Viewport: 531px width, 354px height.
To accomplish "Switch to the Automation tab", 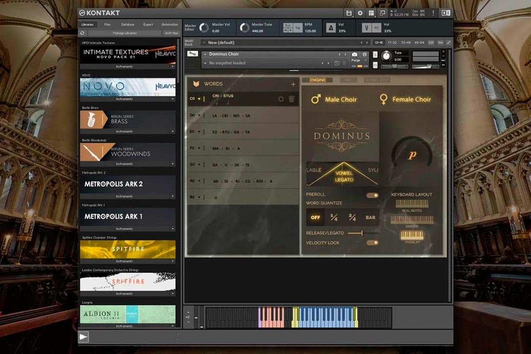I will pos(169,25).
